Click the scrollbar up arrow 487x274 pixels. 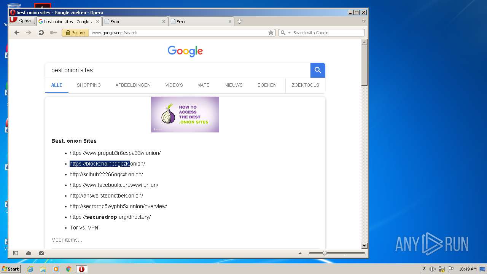tap(364, 42)
